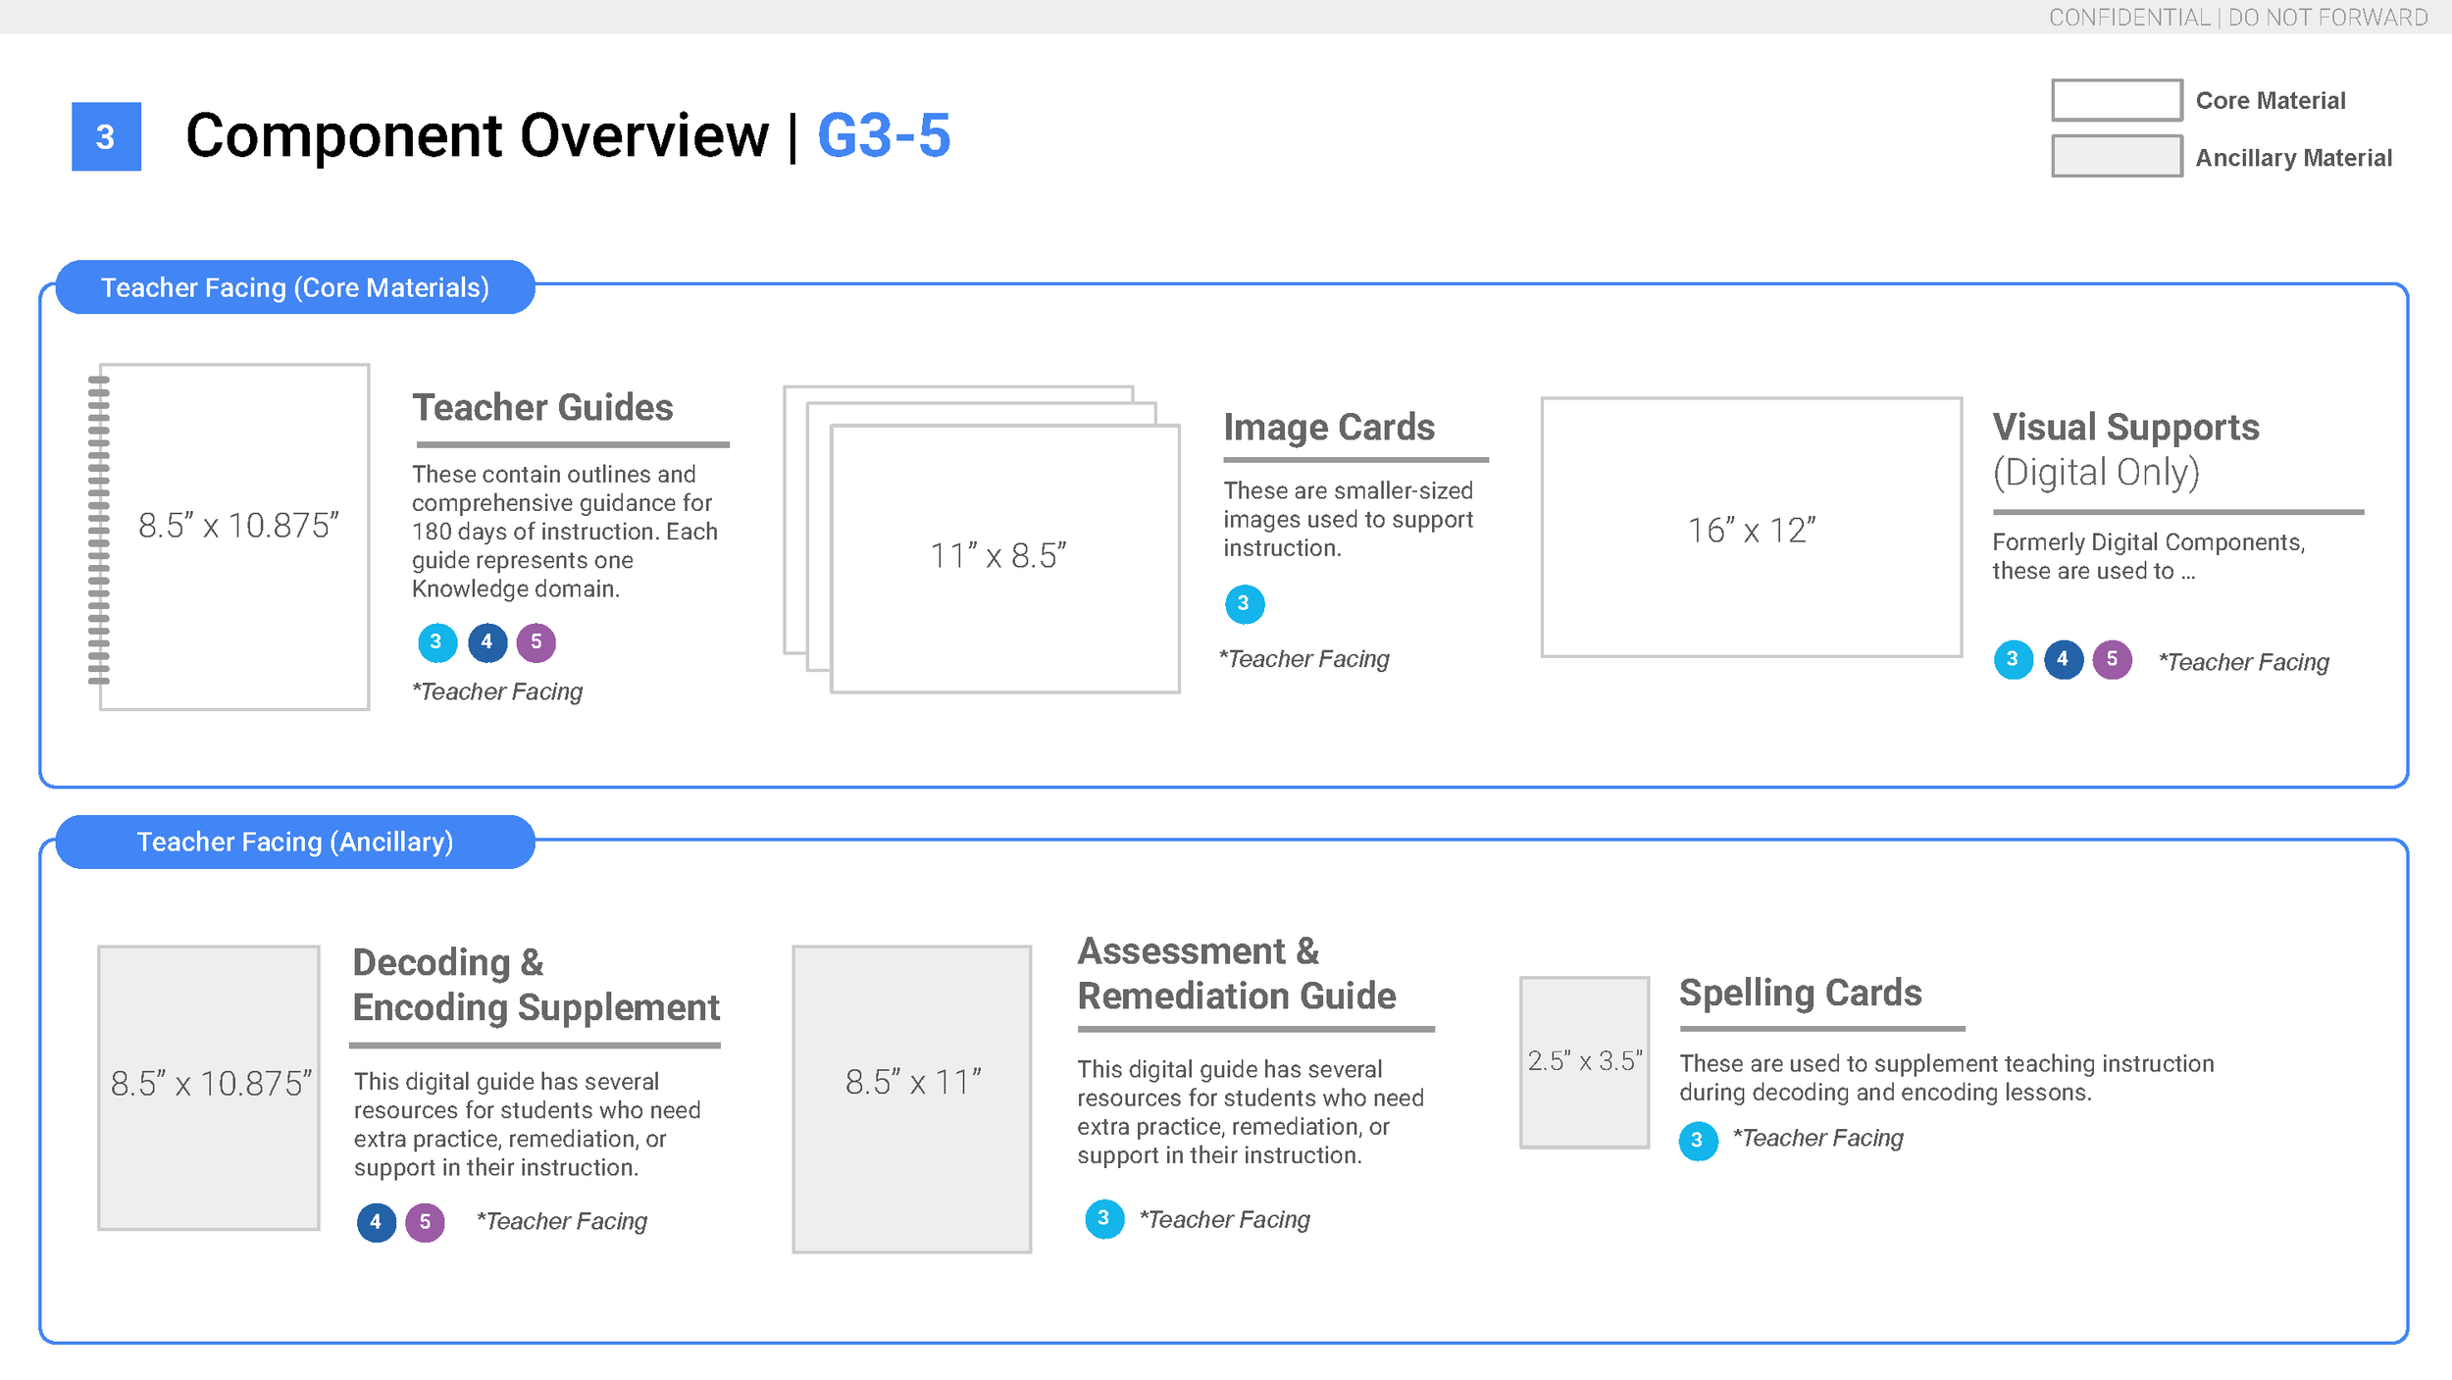2452x1380 pixels.
Task: Click the (Digital Only) subtitle
Action: point(2097,473)
